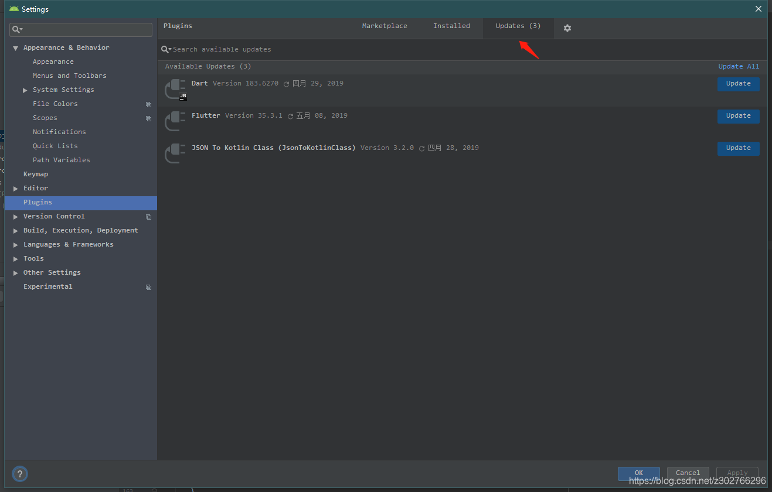Viewport: 772px width, 492px height.
Task: Click the project-level icon beside Version Control
Action: 148,217
